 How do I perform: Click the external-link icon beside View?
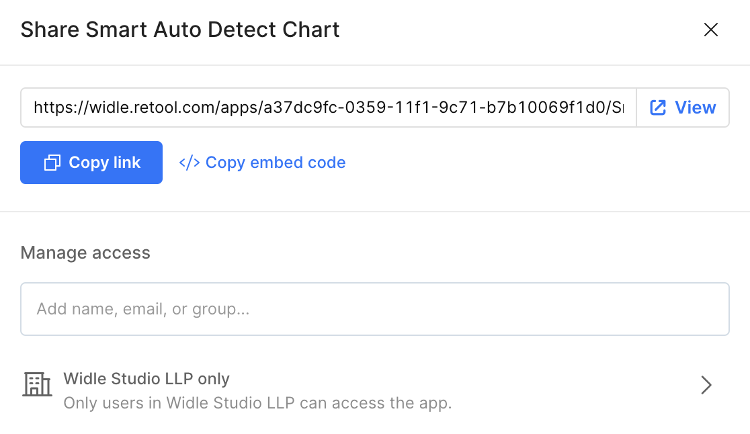point(658,107)
